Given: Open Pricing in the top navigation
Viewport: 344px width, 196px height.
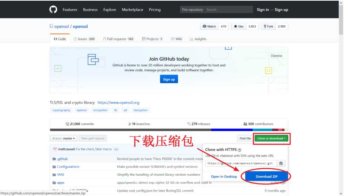Looking at the screenshot, I should tap(155, 10).
